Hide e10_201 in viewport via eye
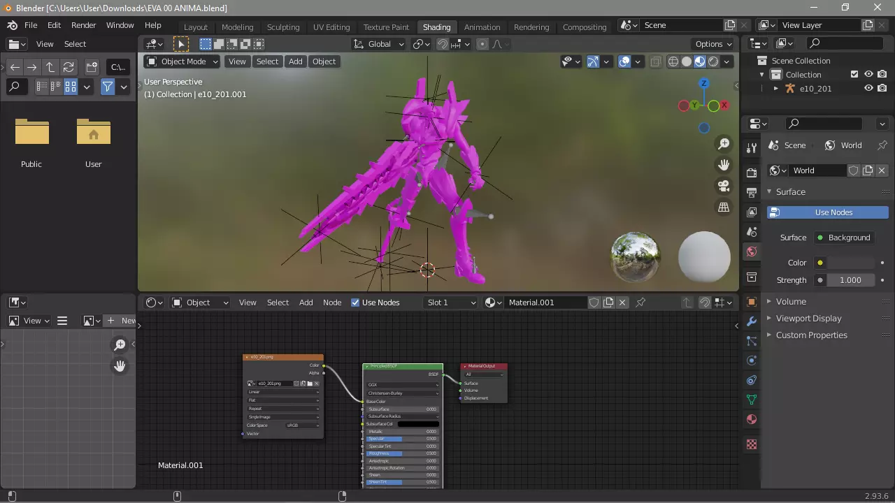895x503 pixels. click(868, 89)
